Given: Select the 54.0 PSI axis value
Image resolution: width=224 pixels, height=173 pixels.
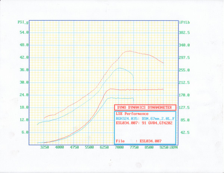Looking at the screenshot, I should tap(24, 32).
